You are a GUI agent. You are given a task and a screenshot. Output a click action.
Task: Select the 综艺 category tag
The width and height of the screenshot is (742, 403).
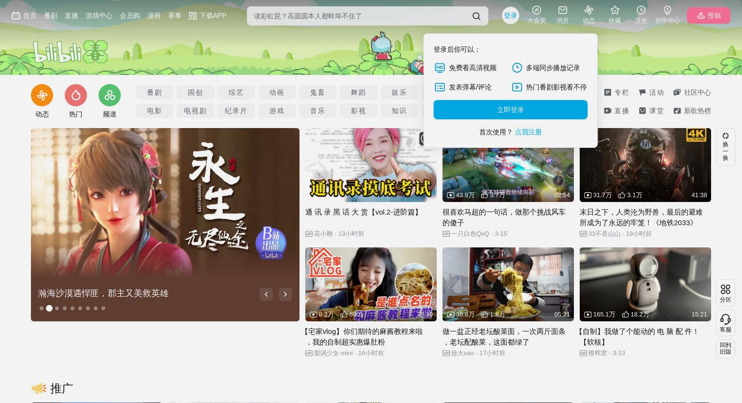236,92
